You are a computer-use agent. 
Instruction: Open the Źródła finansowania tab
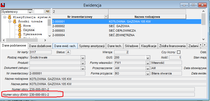pyautogui.click(x=172, y=46)
